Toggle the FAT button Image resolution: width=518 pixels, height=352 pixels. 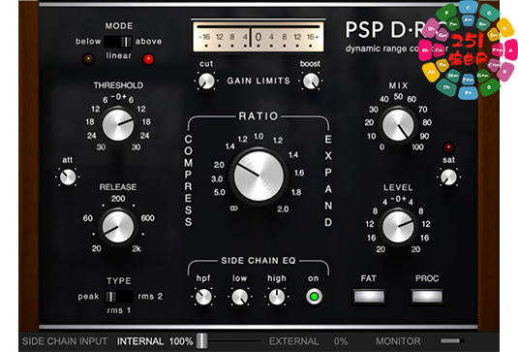pyautogui.click(x=369, y=296)
